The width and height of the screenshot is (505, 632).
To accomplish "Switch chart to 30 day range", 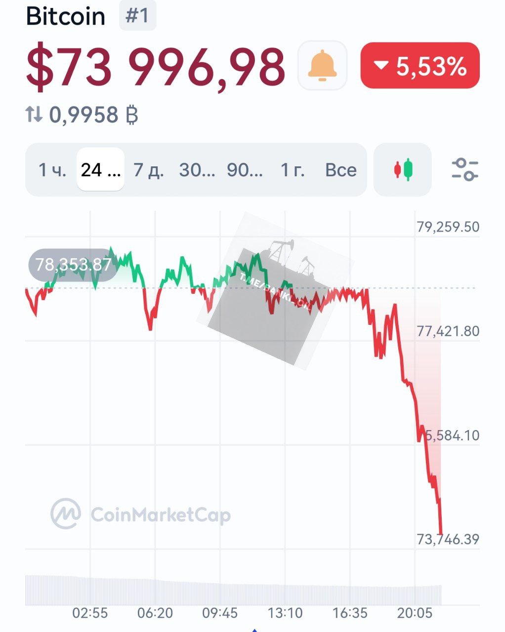I will [197, 170].
